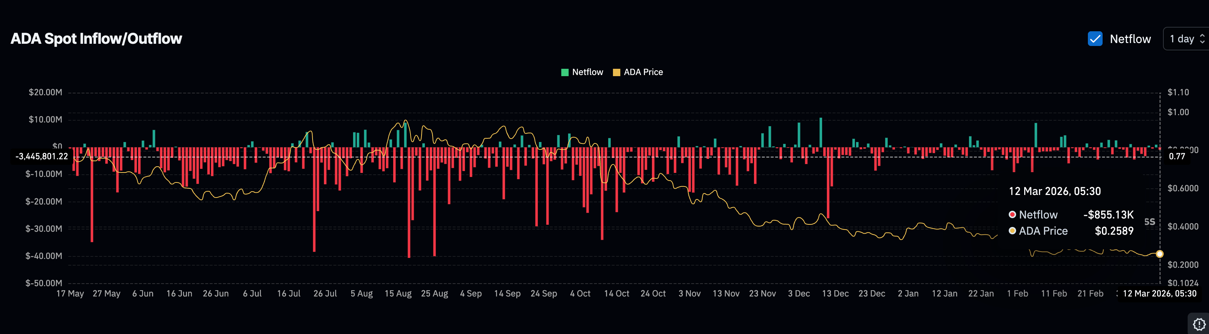Click the 2 Jan date label
The width and height of the screenshot is (1209, 334).
pyautogui.click(x=908, y=294)
